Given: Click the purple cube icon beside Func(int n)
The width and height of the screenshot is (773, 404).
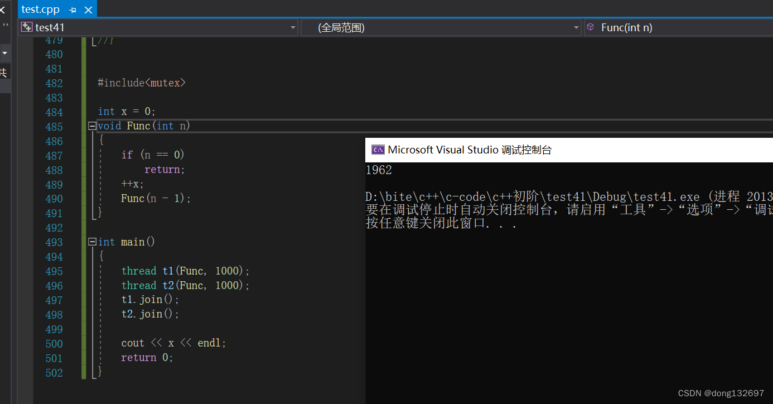Looking at the screenshot, I should (591, 27).
